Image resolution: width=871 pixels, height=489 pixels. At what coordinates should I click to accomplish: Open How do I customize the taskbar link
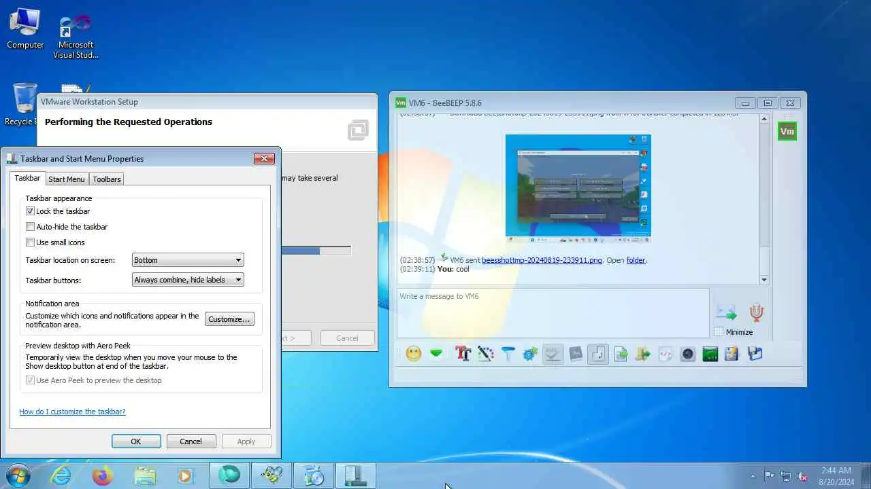coord(72,412)
